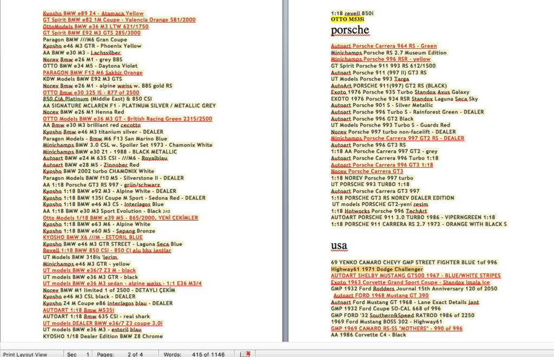Click the 'UT PORSCHE 993 TURBO 1:18' line
554x357 pixels.
pos(370,184)
